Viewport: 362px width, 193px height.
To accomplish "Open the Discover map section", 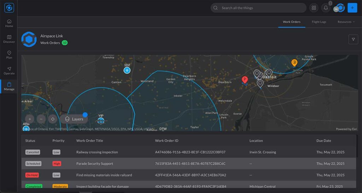I will (x=9, y=39).
